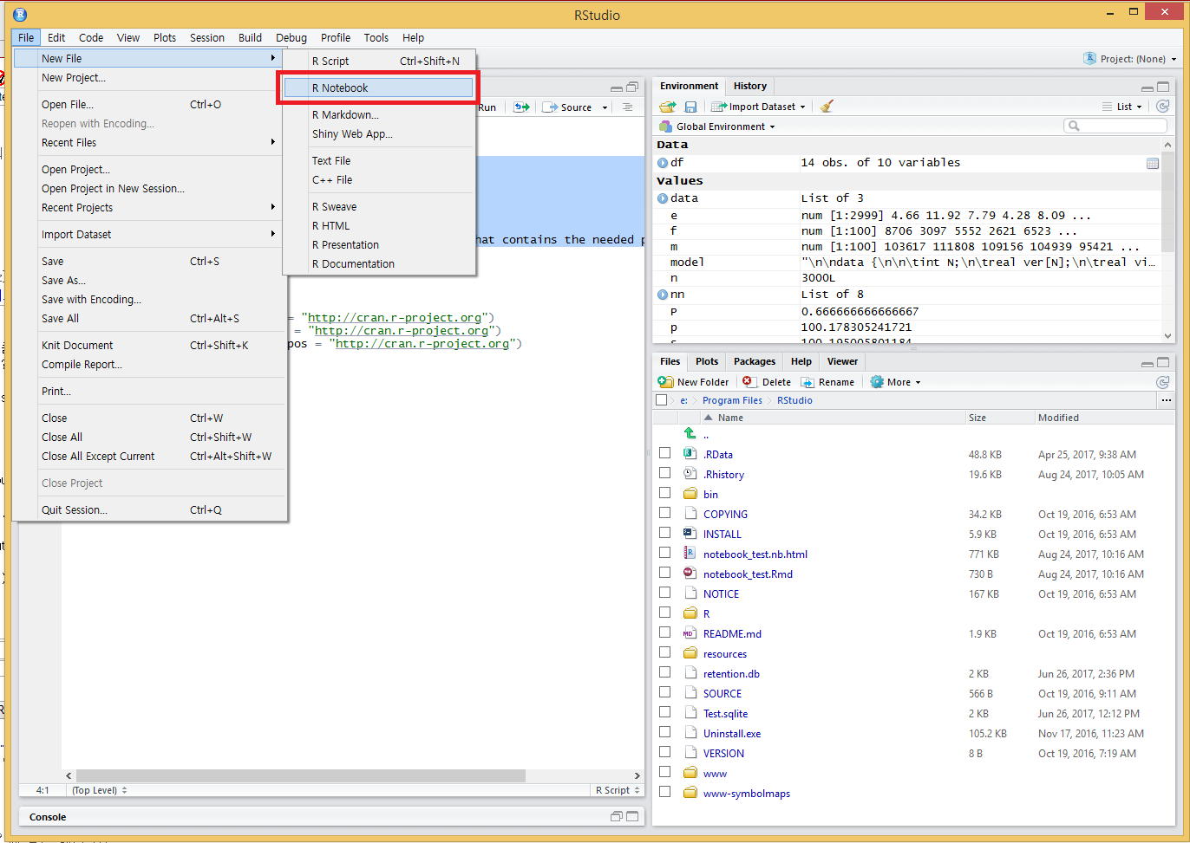Image resolution: width=1190 pixels, height=843 pixels.
Task: Refresh the Files pane listing
Action: tap(1163, 382)
